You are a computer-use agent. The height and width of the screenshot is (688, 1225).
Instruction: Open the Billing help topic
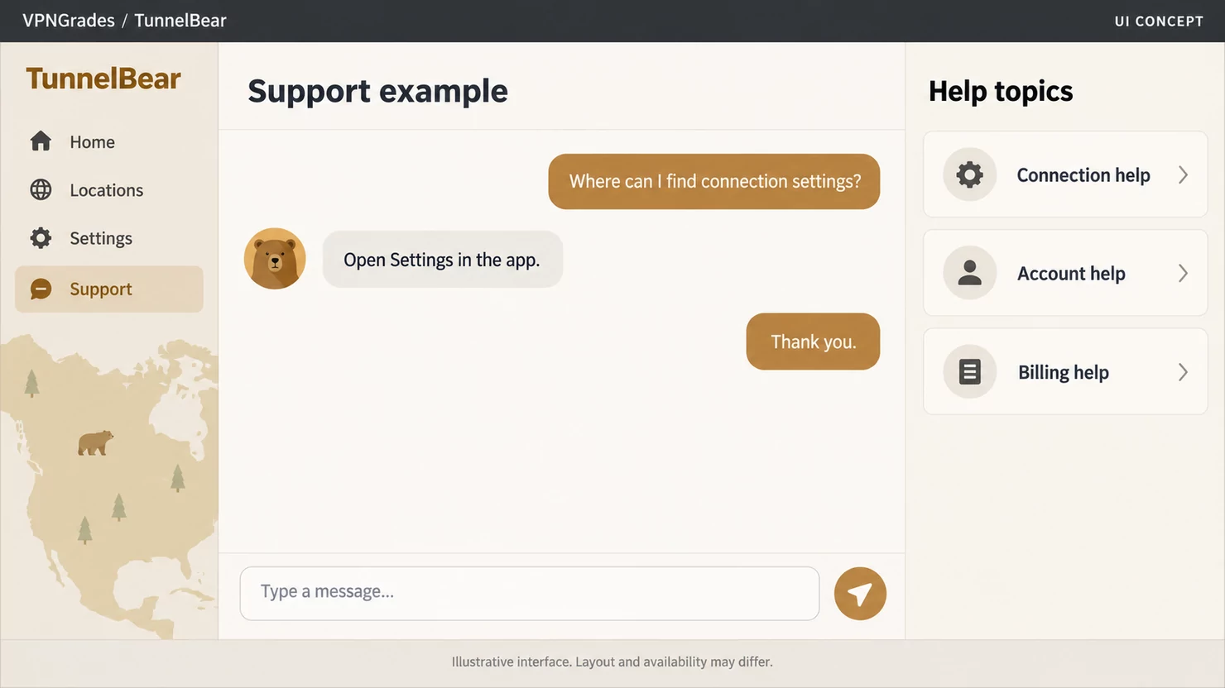tap(1065, 371)
